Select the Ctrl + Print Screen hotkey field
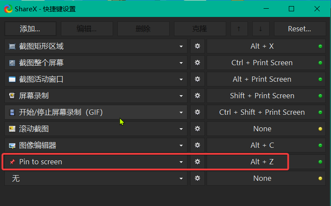This screenshot has width=331, height=206. 262,63
